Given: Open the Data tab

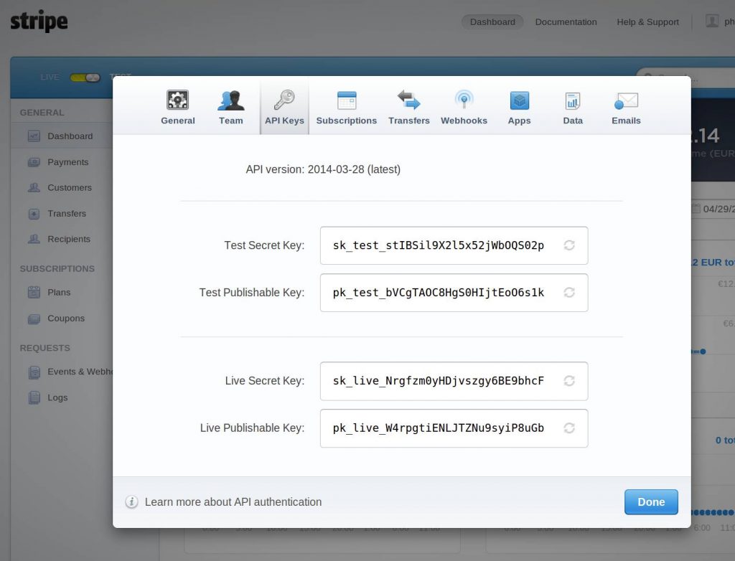Looking at the screenshot, I should 572,108.
